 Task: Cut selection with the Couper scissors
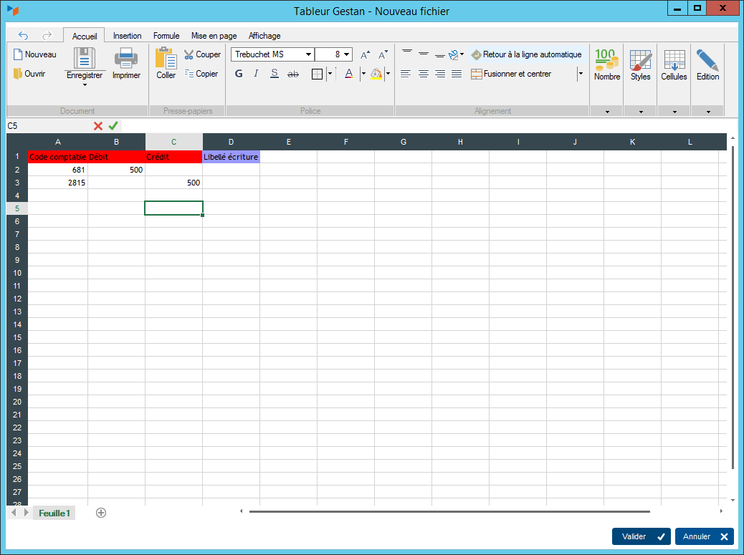pyautogui.click(x=189, y=54)
